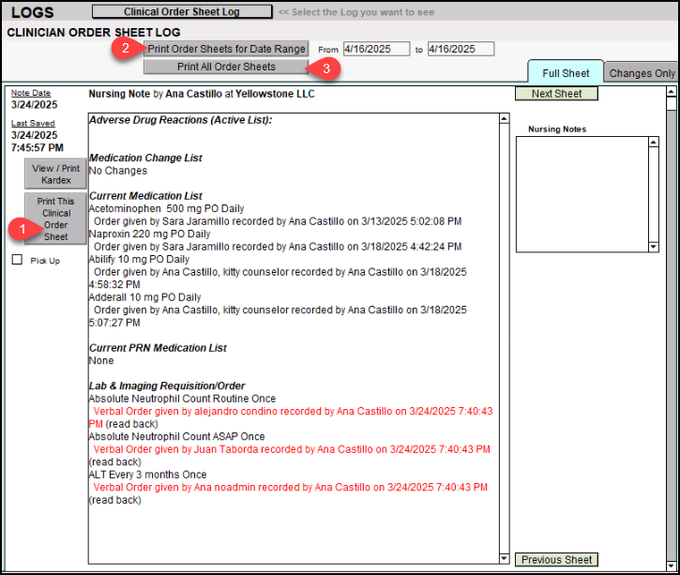
Task: Open the Changes Only tab
Action: [x=642, y=73]
